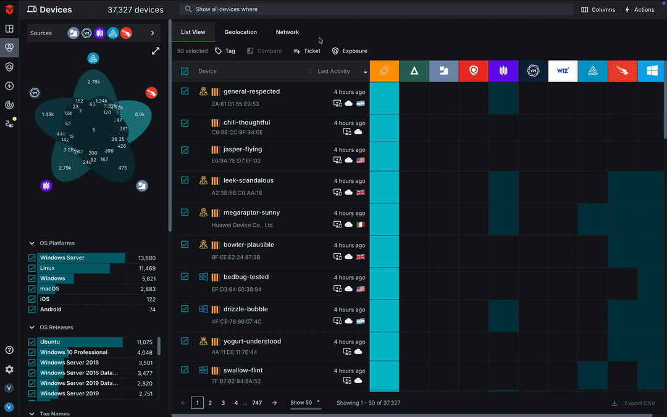
Task: Open settings gear in left sidebar
Action: tap(9, 369)
